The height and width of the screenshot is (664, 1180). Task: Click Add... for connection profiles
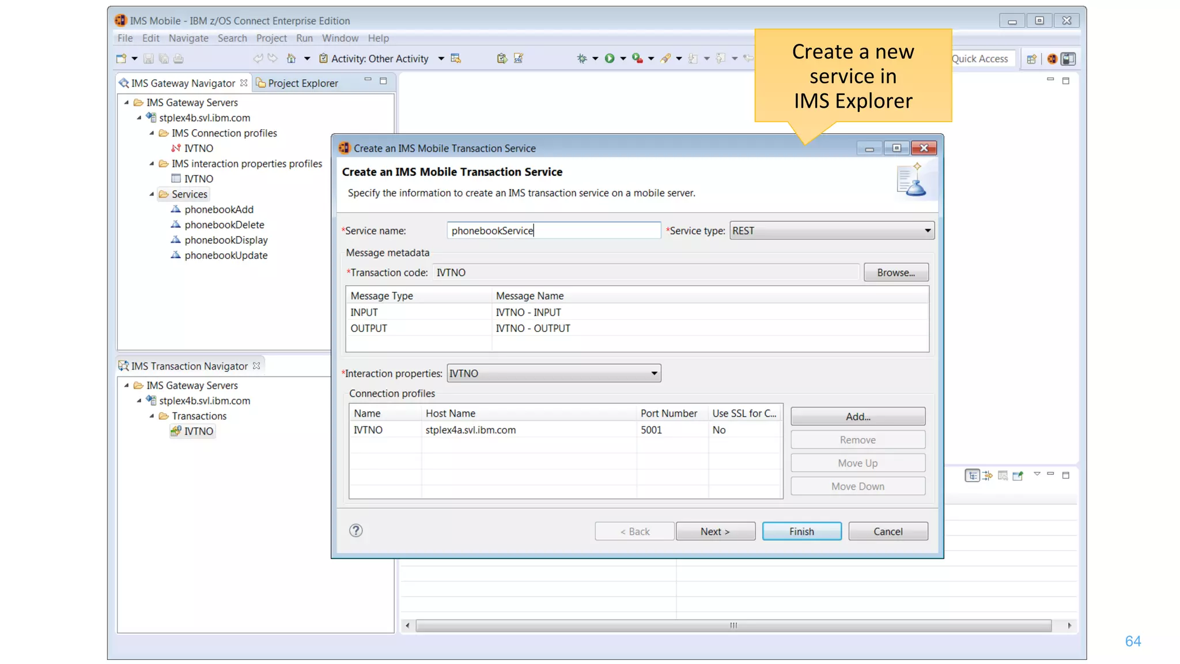[858, 416]
